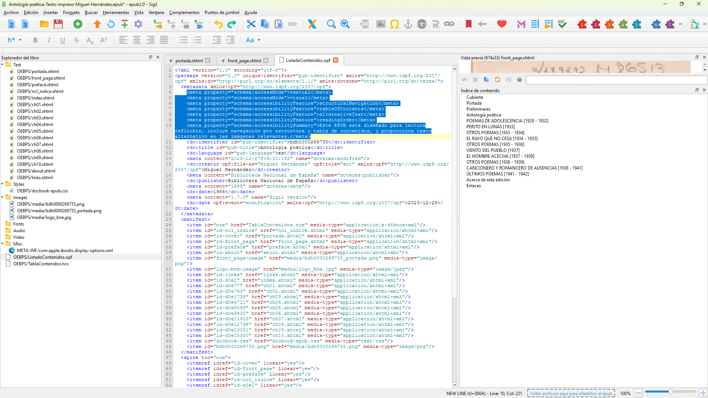This screenshot has width=708, height=398.
Task: Toggle underline formatting button
Action: pyautogui.click(x=63, y=40)
